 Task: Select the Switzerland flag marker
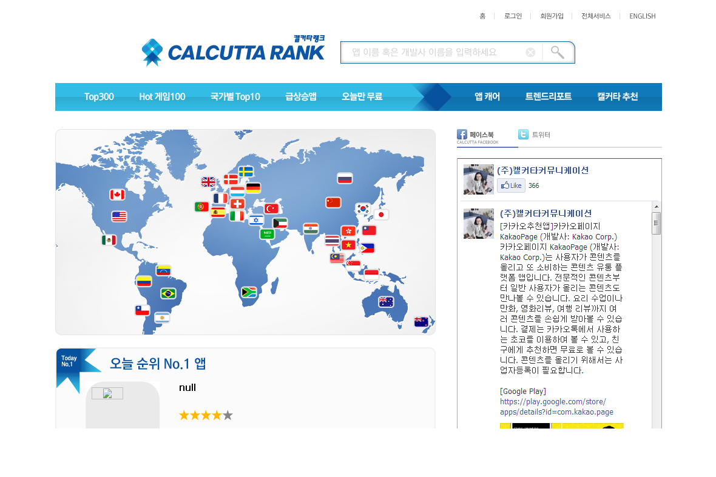pos(237,204)
